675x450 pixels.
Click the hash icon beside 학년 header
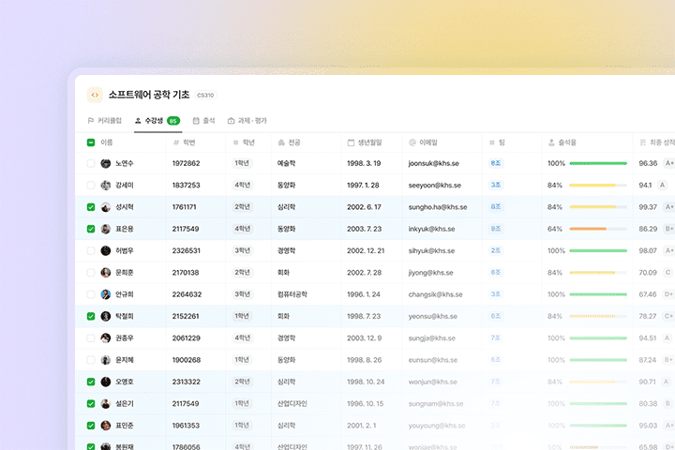[235, 142]
